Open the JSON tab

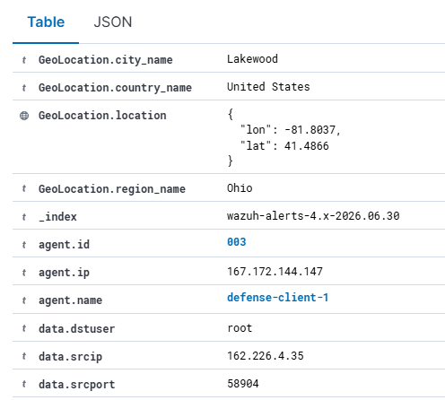(x=113, y=22)
